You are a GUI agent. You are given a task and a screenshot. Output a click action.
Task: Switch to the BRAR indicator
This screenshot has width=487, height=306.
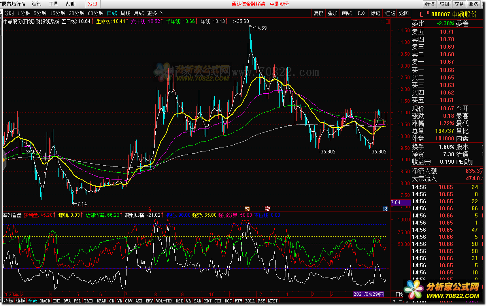pos(102,301)
